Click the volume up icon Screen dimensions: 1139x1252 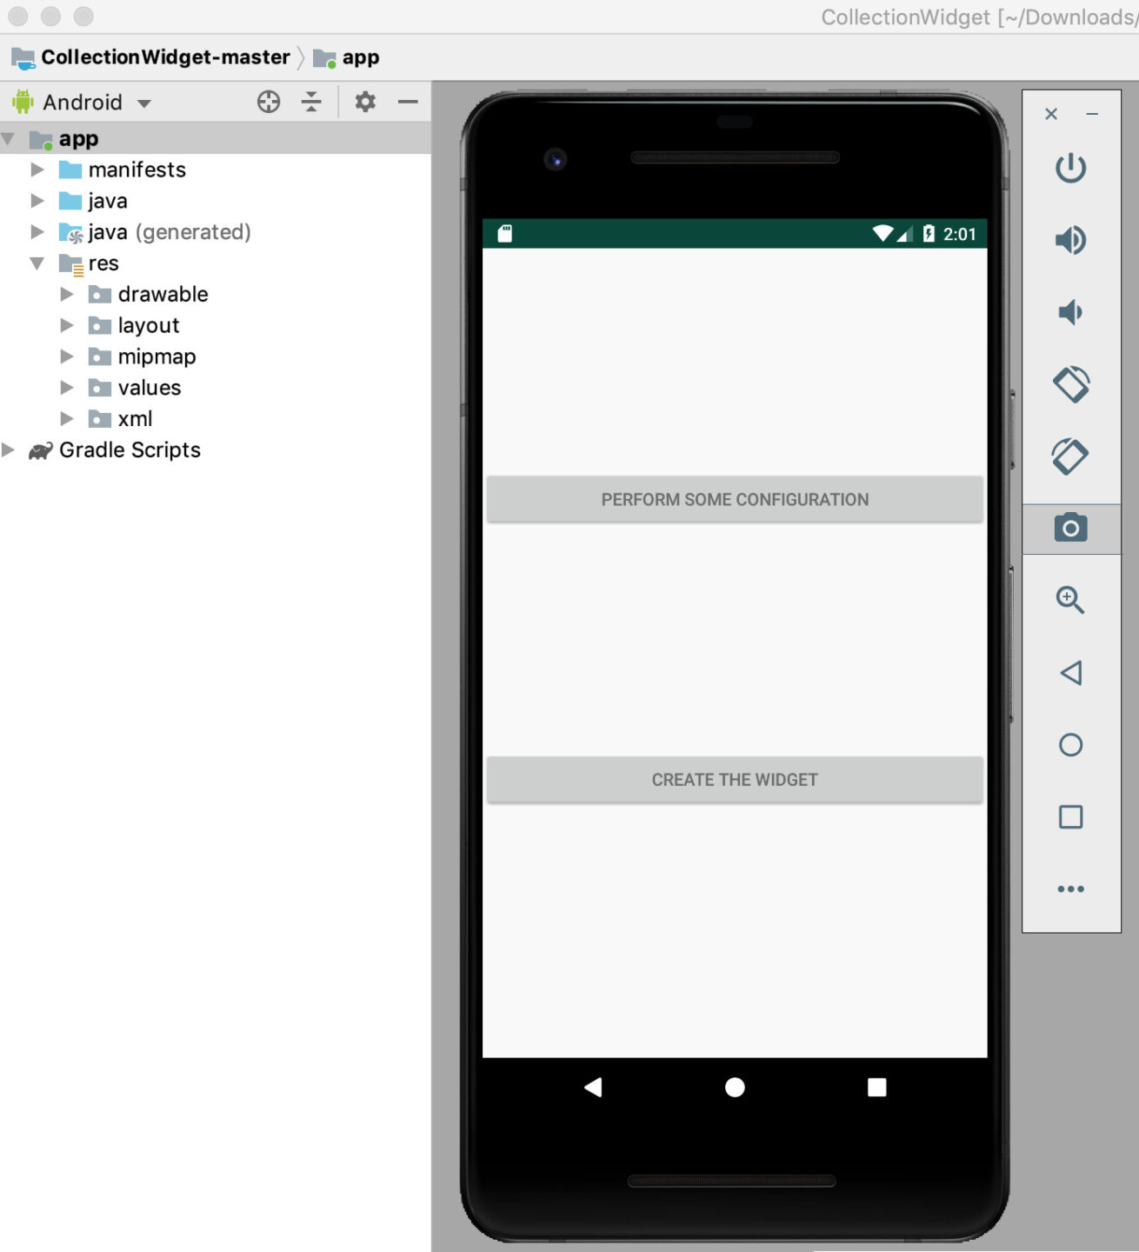point(1070,240)
